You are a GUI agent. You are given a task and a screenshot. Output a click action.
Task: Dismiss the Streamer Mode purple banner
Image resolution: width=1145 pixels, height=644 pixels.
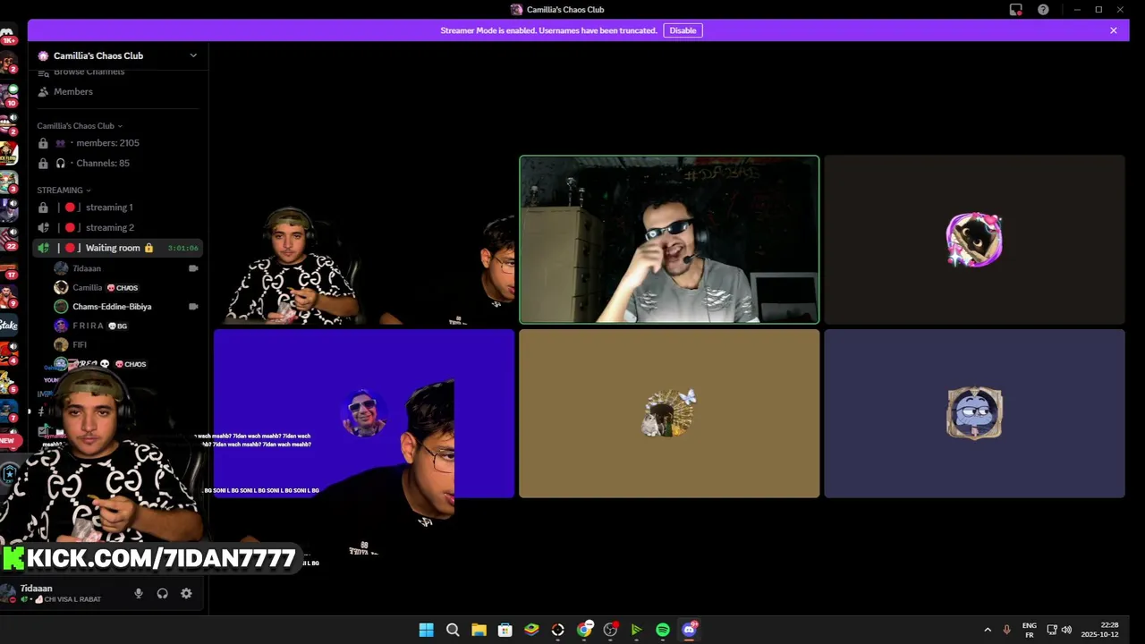click(1114, 30)
